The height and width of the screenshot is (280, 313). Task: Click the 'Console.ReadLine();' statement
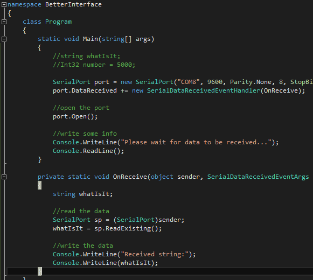(88, 151)
